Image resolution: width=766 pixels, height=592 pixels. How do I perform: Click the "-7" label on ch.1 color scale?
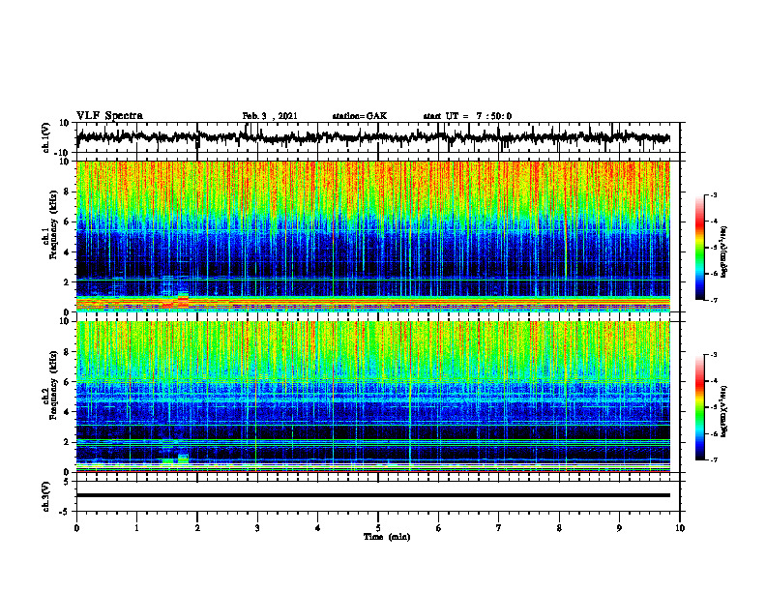[x=713, y=300]
